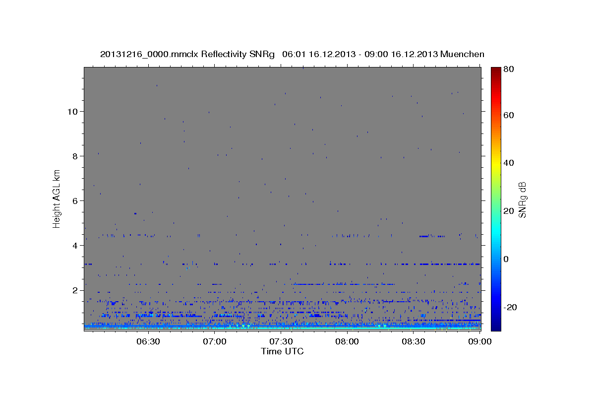
Task: Click the 07:00 time tick label
Action: [215, 341]
